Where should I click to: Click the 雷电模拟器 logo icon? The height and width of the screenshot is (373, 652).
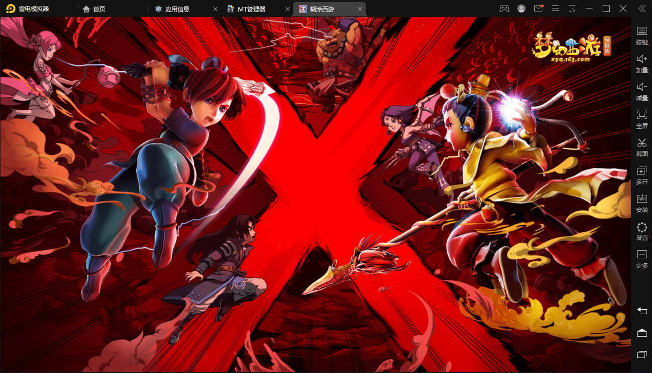[10, 8]
